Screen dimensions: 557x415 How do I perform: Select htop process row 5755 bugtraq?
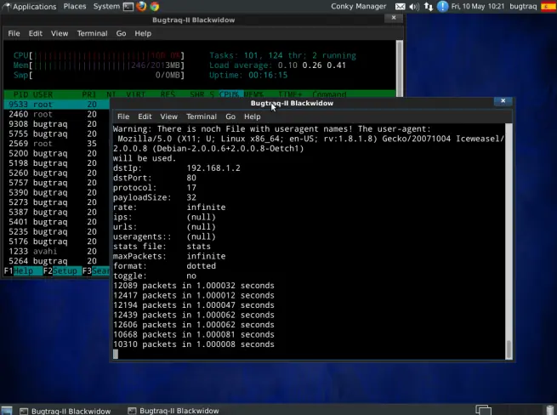coord(57,134)
